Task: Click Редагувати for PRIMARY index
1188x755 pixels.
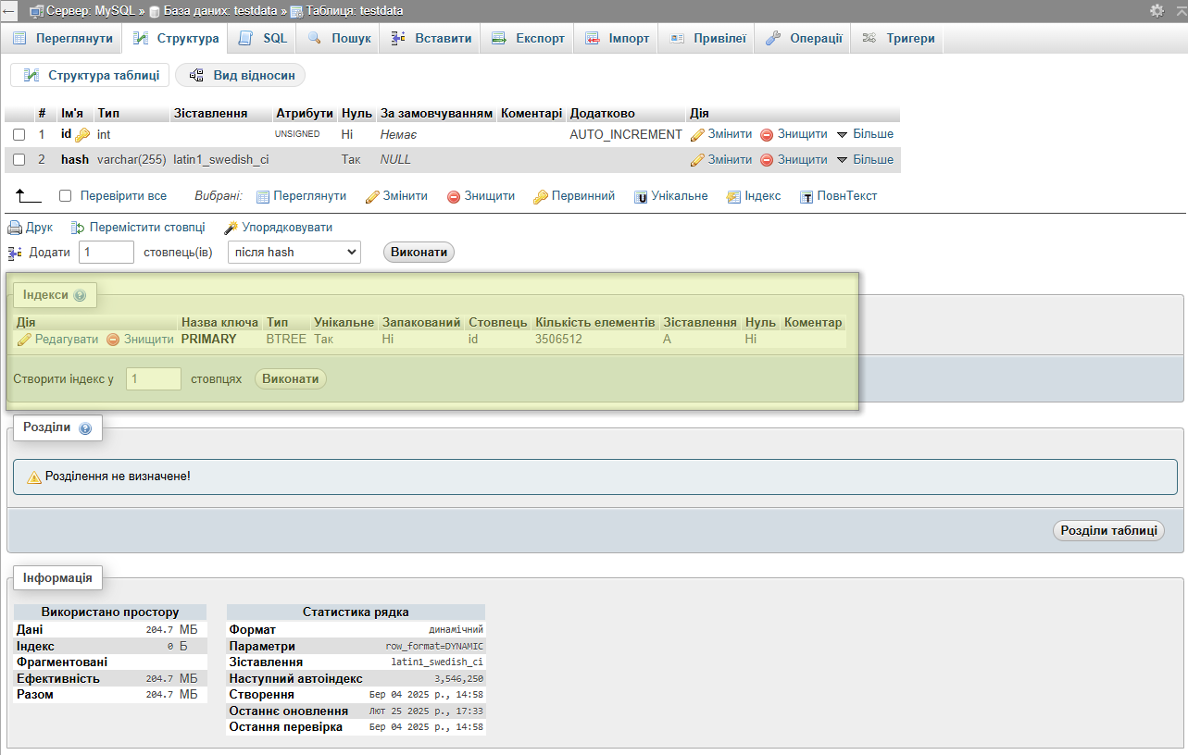Action: click(57, 340)
